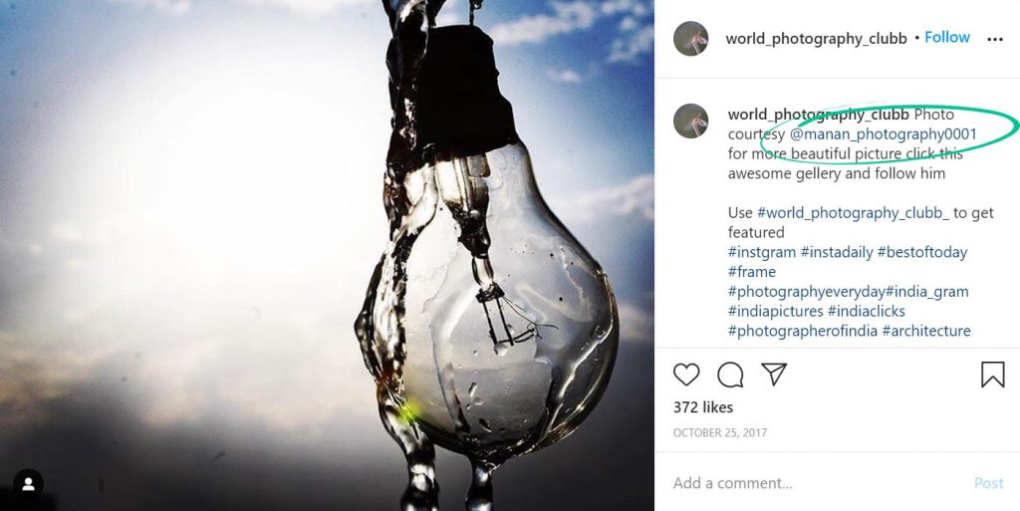Open #world_photography_clubb_ hashtag
1020x511 pixels.
tap(853, 213)
